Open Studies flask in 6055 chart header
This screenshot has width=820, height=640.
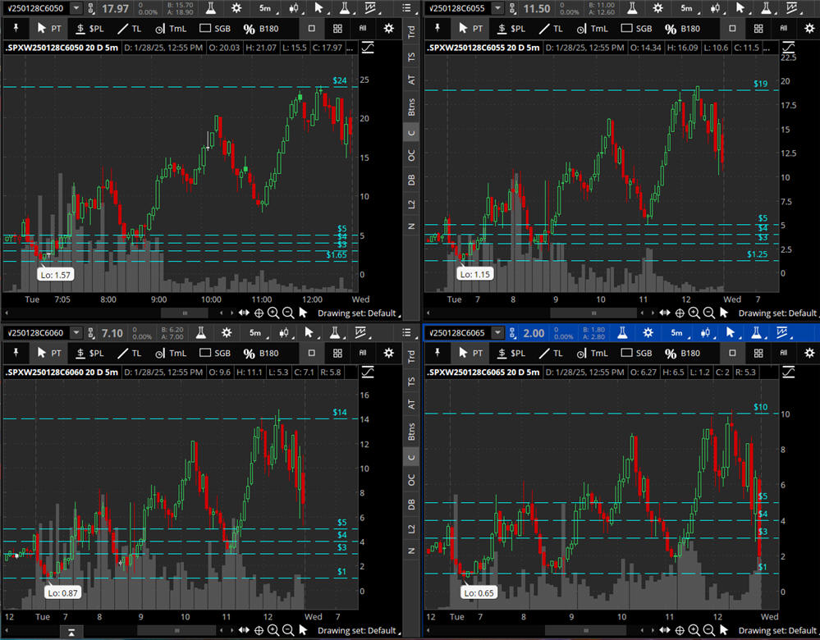632,8
